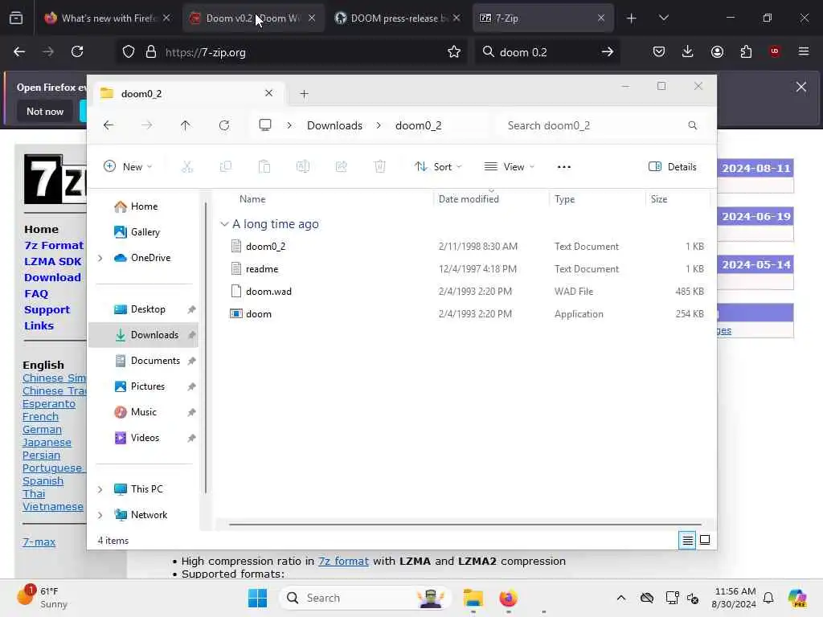Select the doom application file
Image resolution: width=823 pixels, height=617 pixels.
(466, 314)
